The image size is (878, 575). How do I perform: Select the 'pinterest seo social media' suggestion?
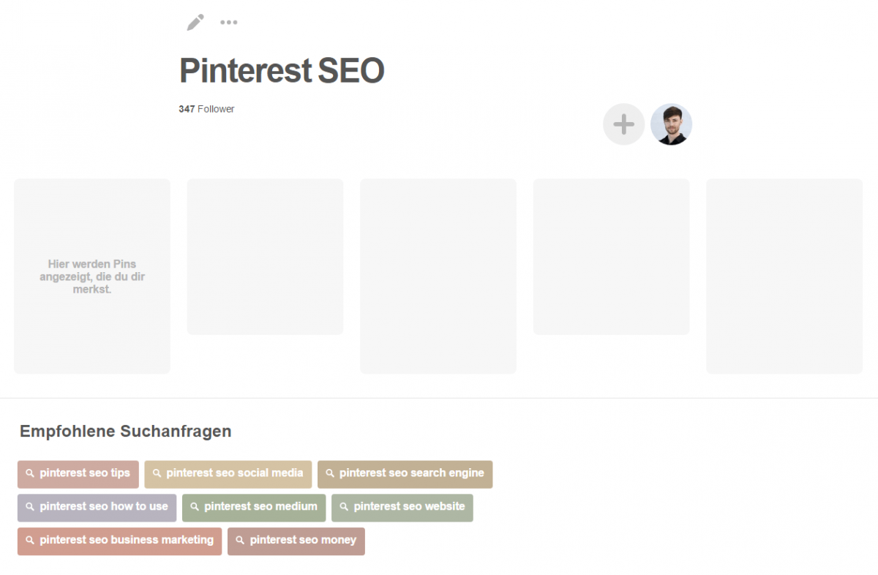228,473
